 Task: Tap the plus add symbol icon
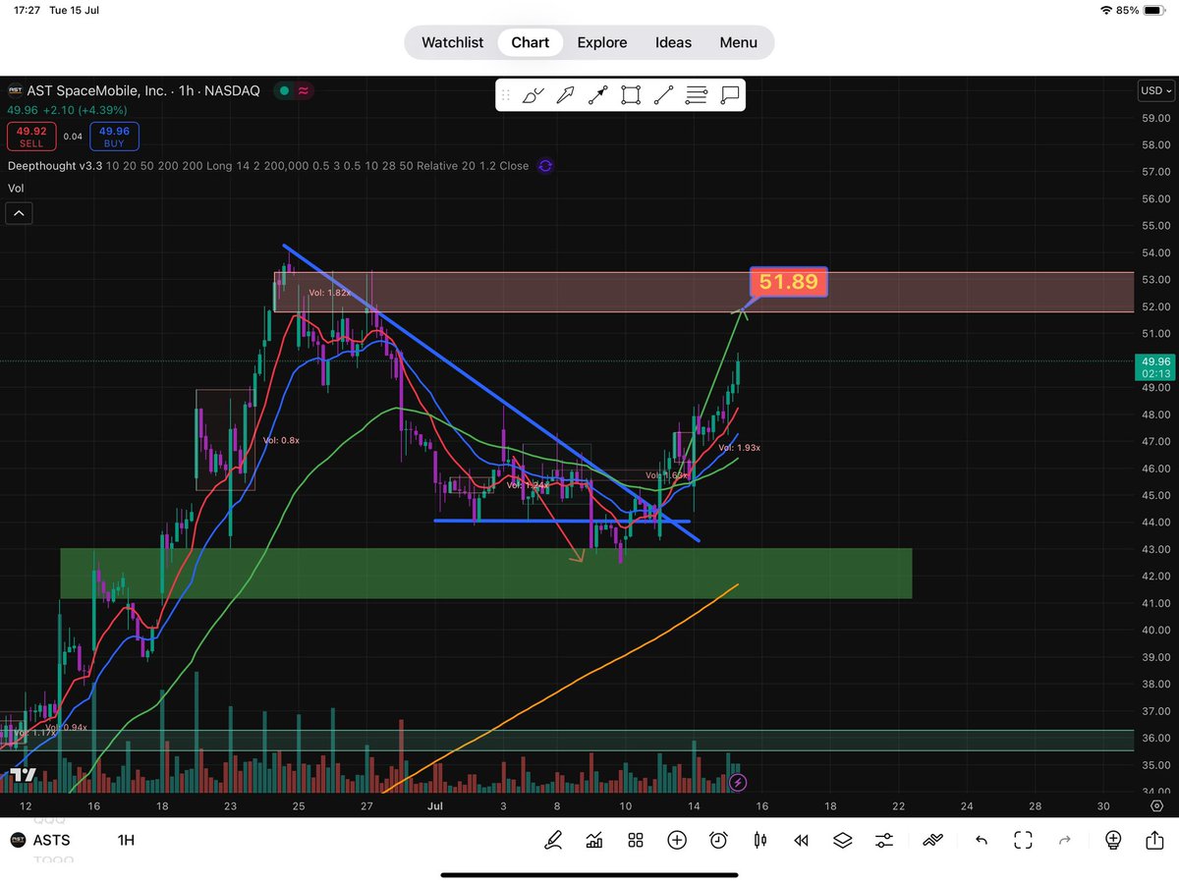tap(677, 841)
